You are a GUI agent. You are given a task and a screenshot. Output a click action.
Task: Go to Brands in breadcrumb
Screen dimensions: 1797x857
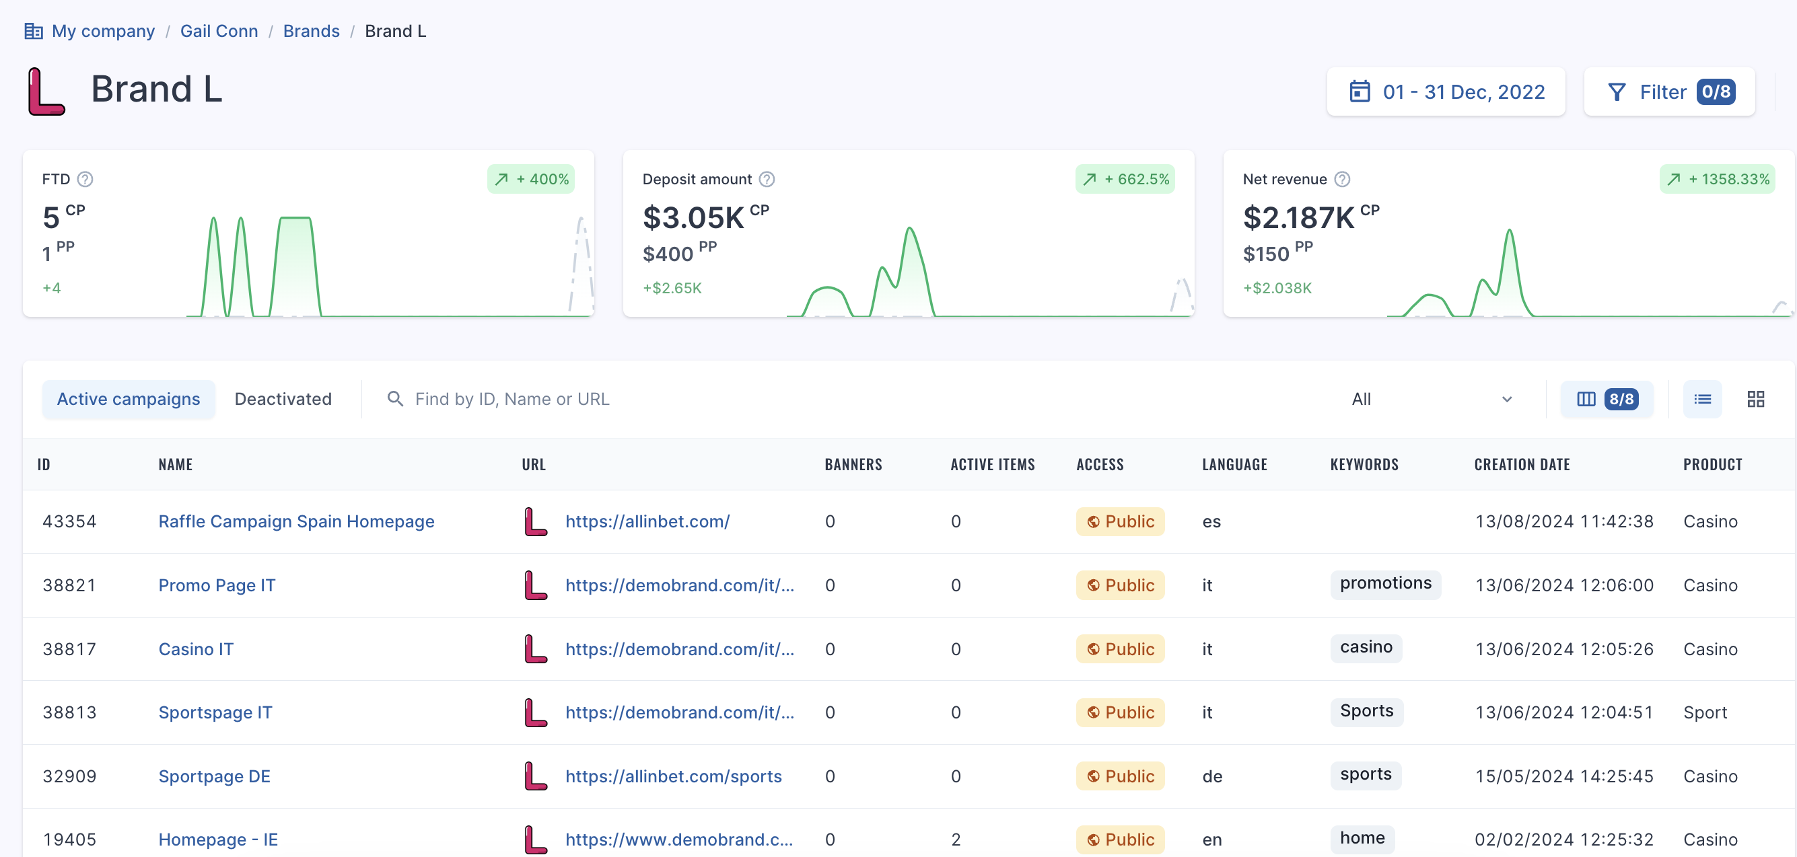tap(311, 31)
